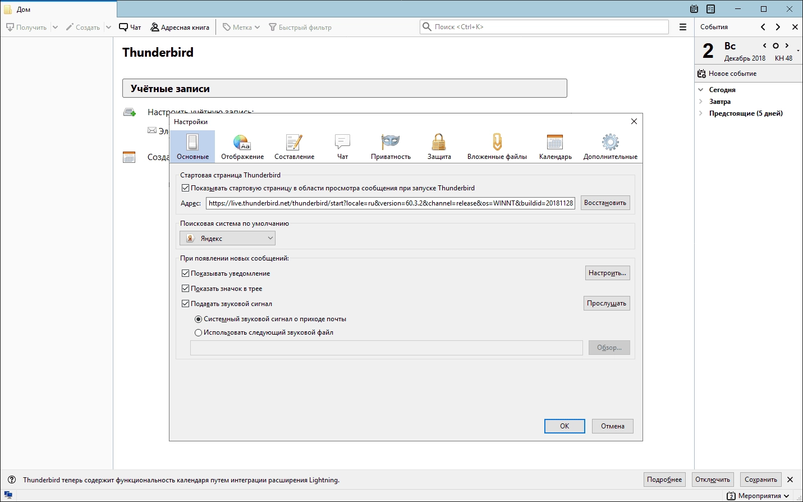Open Чат from the main toolbar
Viewport: 803px width, 502px height.
[x=130, y=27]
